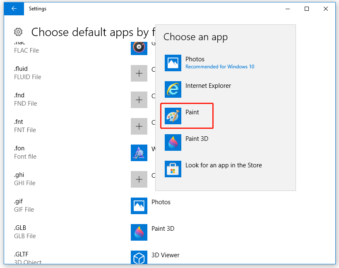Click FLAC File description text
This screenshot has width=339, height=268.
pyautogui.click(x=26, y=51)
